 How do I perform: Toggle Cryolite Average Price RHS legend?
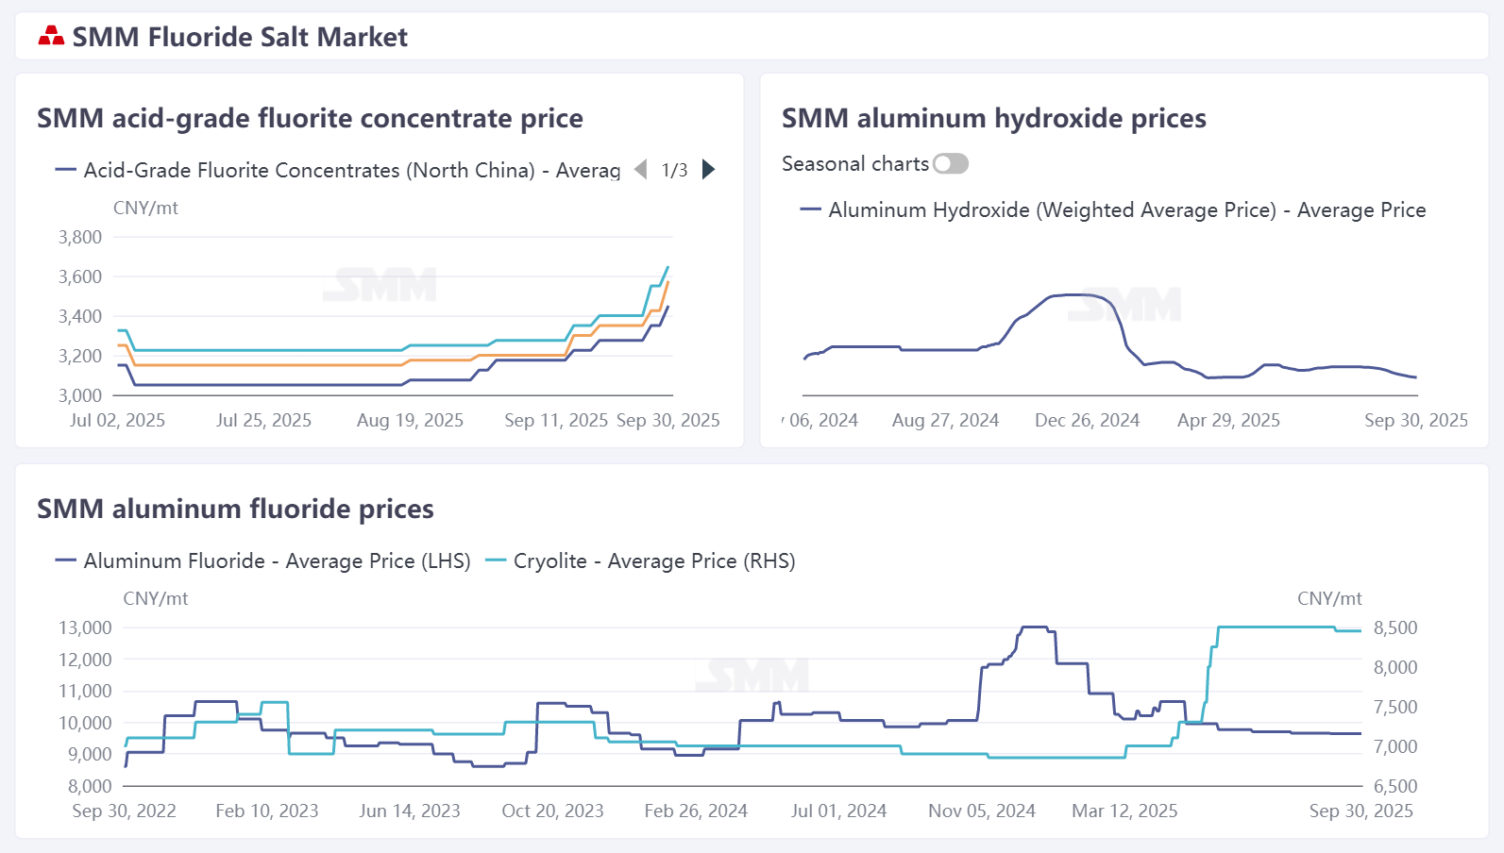click(x=640, y=560)
